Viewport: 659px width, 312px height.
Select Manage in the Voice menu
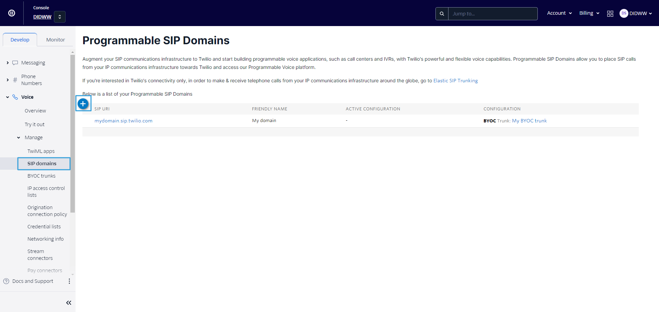(x=34, y=137)
